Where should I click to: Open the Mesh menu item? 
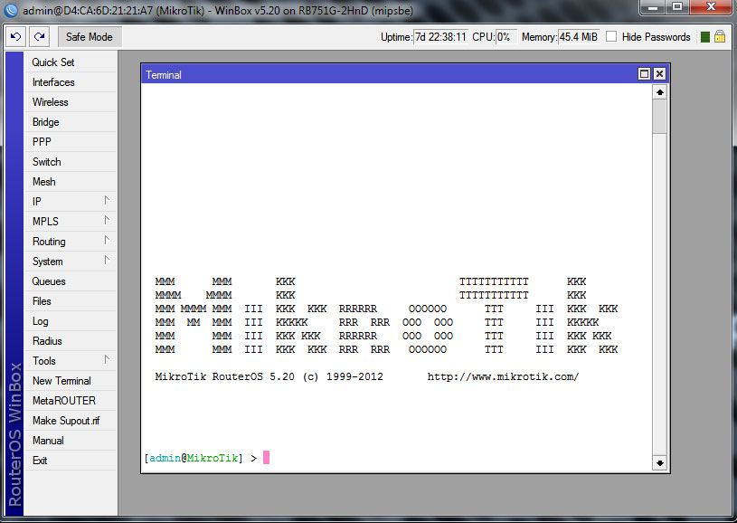point(70,182)
